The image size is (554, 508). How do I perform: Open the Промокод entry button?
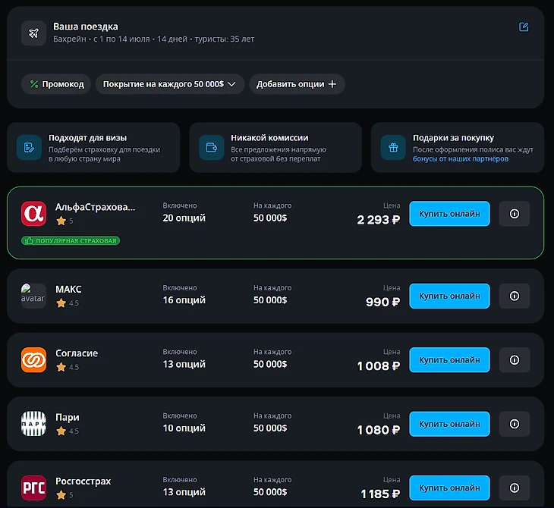click(56, 84)
